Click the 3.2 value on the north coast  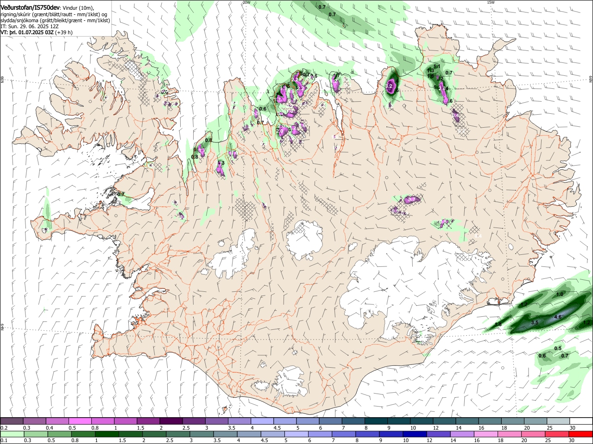pyautogui.click(x=389, y=86)
